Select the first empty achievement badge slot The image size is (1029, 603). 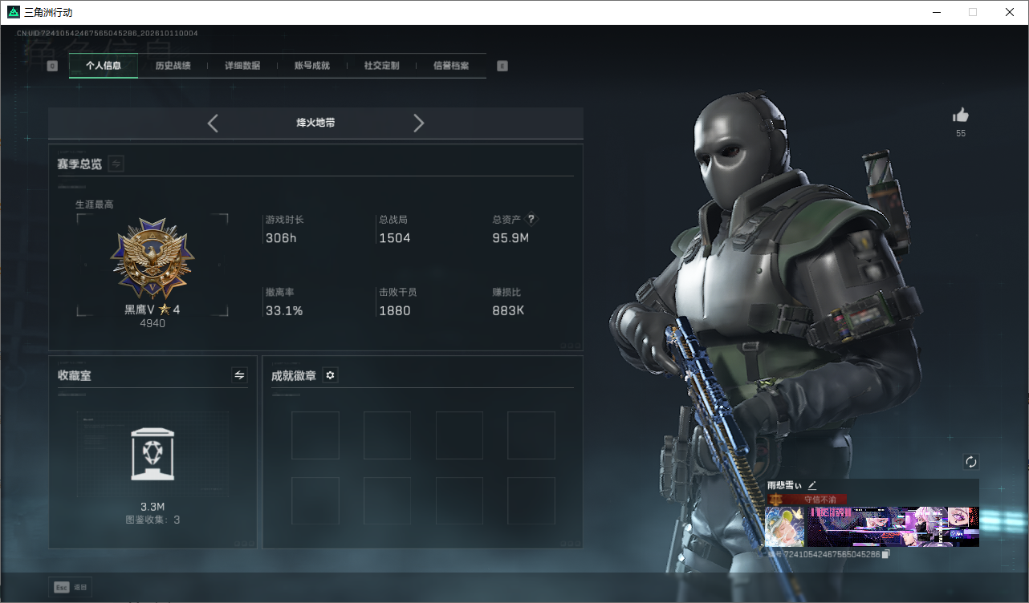(315, 435)
